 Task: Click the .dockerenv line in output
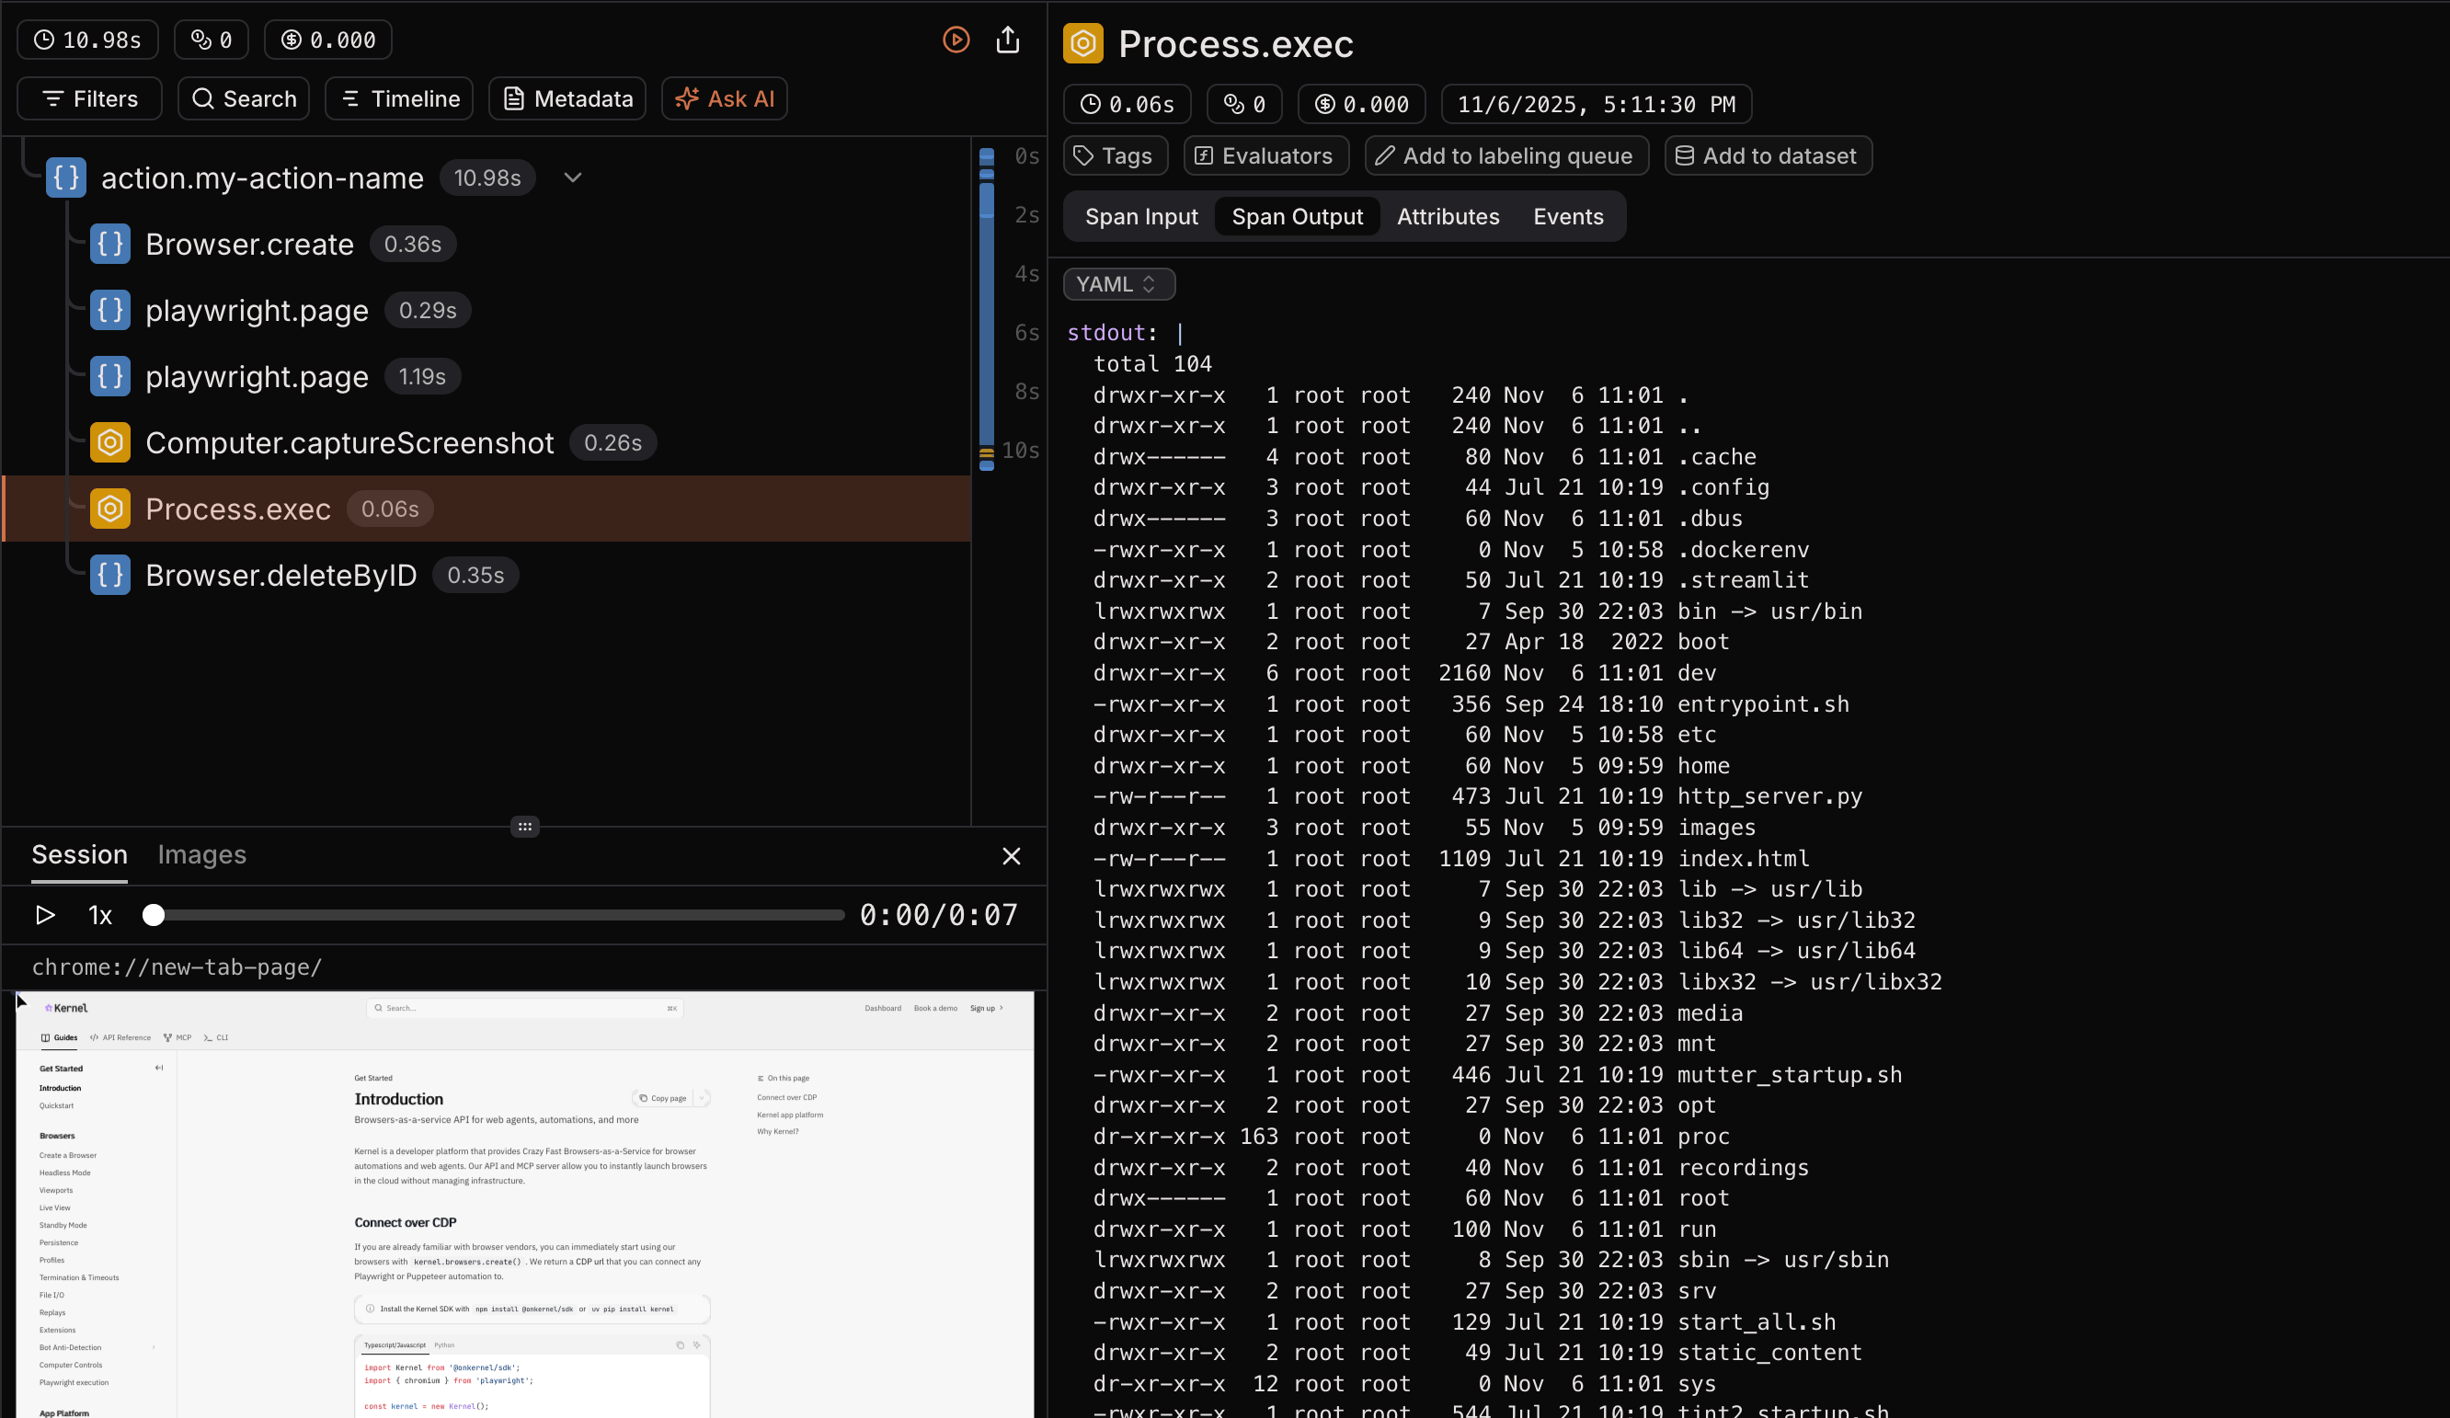(1450, 550)
